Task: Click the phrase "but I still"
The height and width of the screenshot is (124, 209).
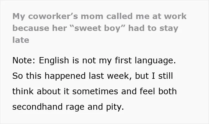Action: click(154, 76)
